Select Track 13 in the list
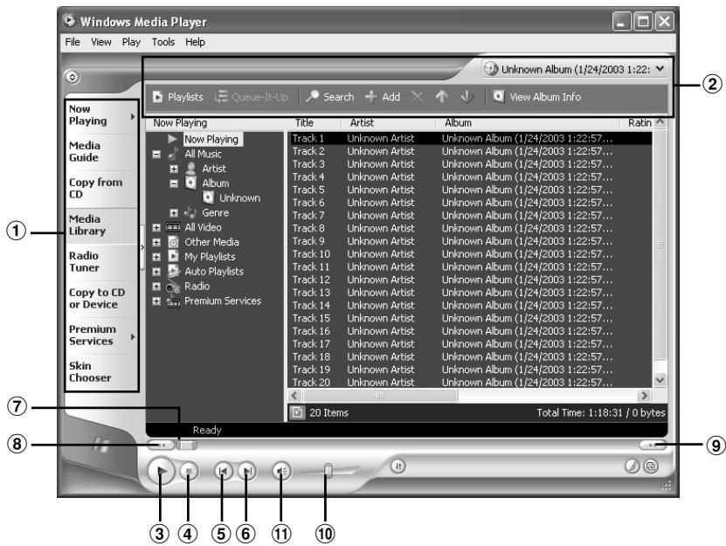The width and height of the screenshot is (726, 546). click(470, 293)
